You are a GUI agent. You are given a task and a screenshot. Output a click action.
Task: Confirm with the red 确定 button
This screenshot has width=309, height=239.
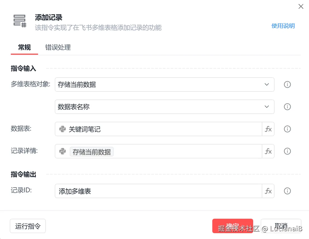233,226
